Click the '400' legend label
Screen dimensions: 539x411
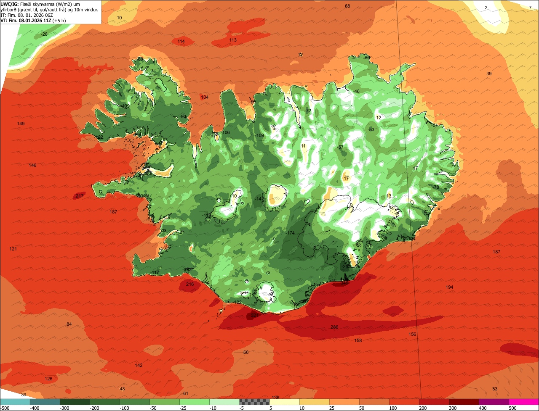483,408
